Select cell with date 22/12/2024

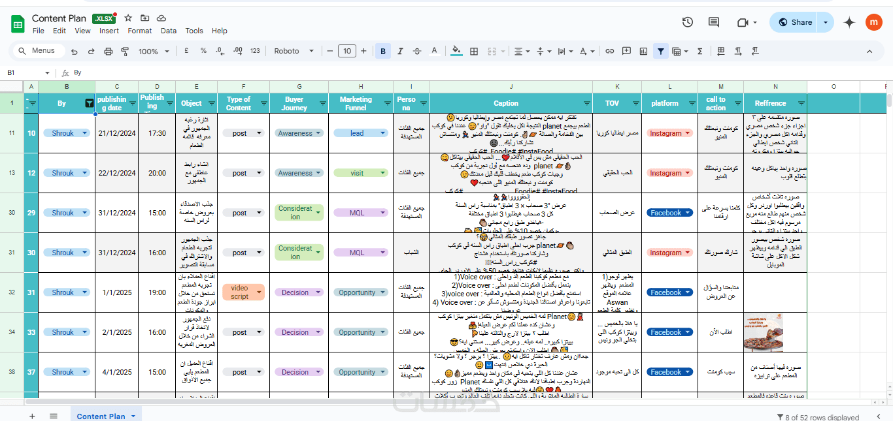116,173
